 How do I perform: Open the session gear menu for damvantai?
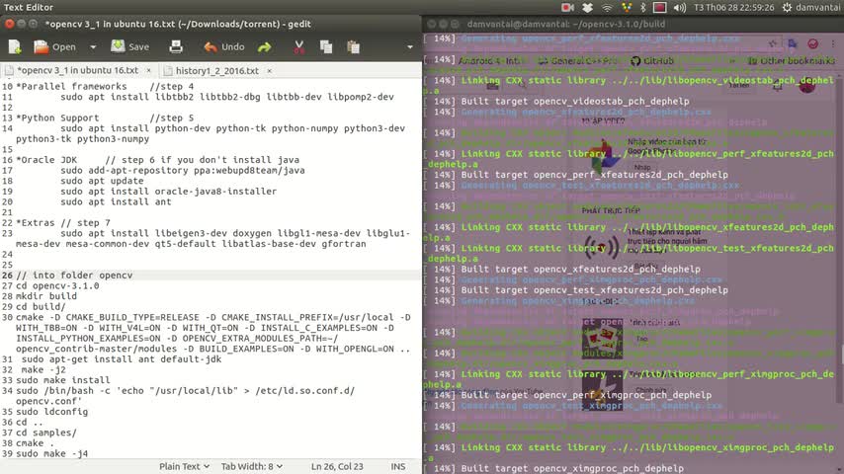(x=810, y=8)
